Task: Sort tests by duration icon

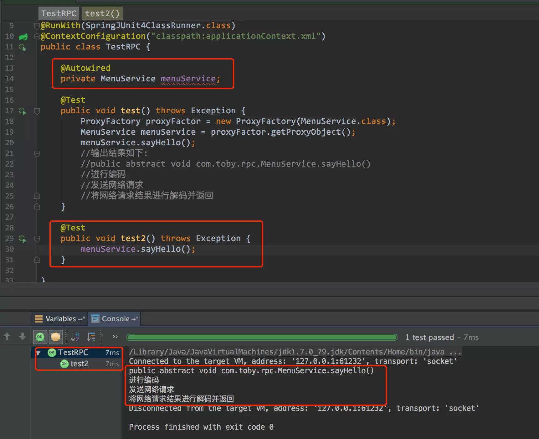Action: (91, 337)
